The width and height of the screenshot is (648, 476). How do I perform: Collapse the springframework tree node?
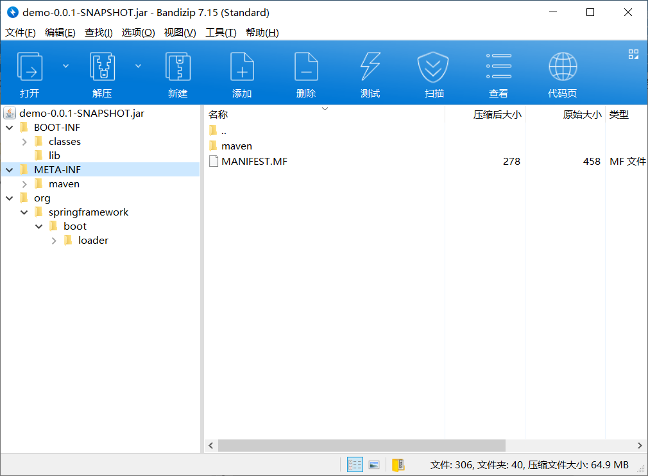24,212
